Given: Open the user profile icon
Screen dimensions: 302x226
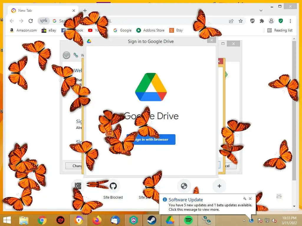Looking at the screenshot, I should (271, 21).
